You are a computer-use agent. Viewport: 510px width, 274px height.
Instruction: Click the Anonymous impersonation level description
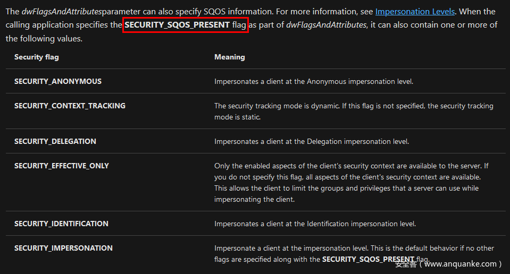[x=313, y=81]
